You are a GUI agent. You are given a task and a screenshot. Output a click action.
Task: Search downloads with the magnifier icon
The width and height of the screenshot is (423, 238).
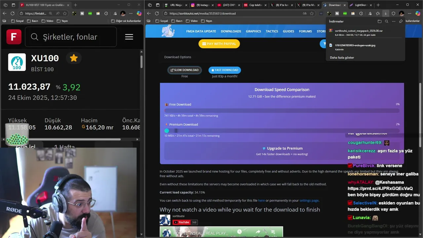[387, 21]
